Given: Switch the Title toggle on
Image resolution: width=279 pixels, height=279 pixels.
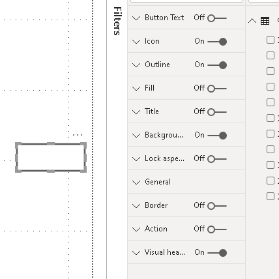Looking at the screenshot, I should click(217, 112).
